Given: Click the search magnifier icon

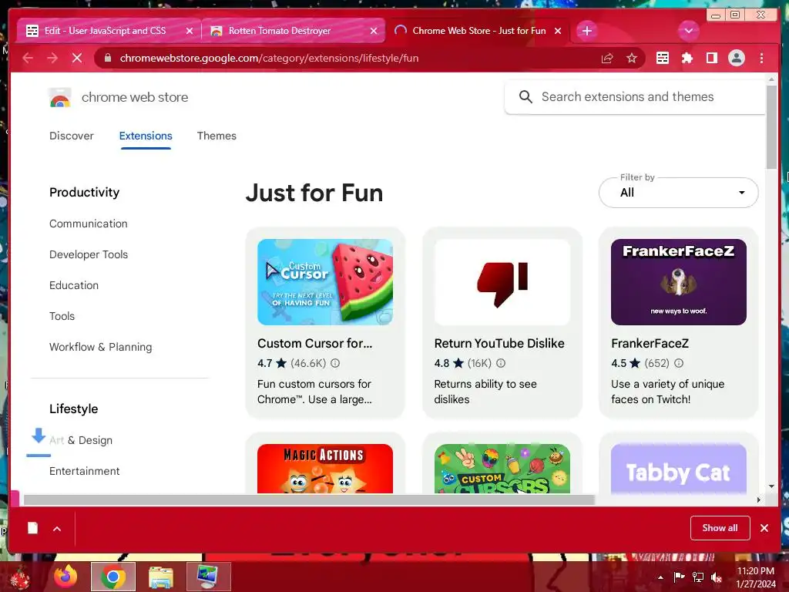Looking at the screenshot, I should (x=525, y=96).
